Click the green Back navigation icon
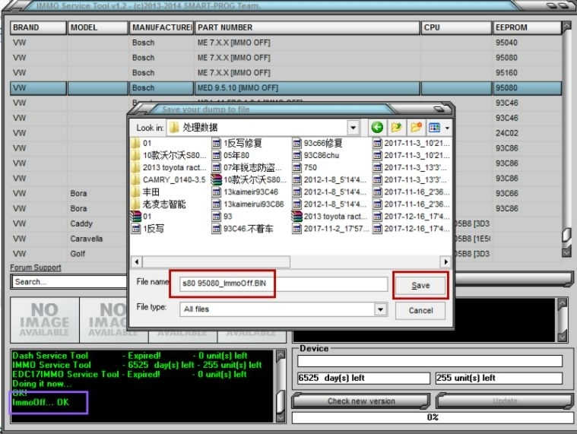This screenshot has height=434, width=577. click(377, 128)
